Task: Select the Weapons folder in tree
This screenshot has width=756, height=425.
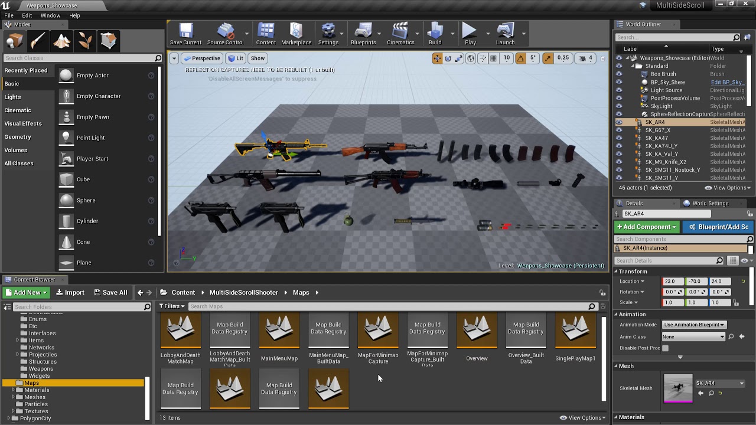Action: (41, 369)
